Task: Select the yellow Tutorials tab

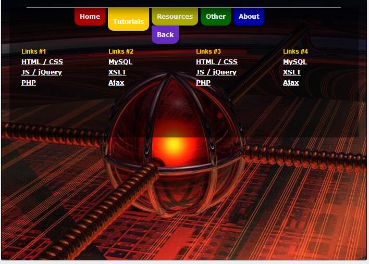Action: (128, 21)
